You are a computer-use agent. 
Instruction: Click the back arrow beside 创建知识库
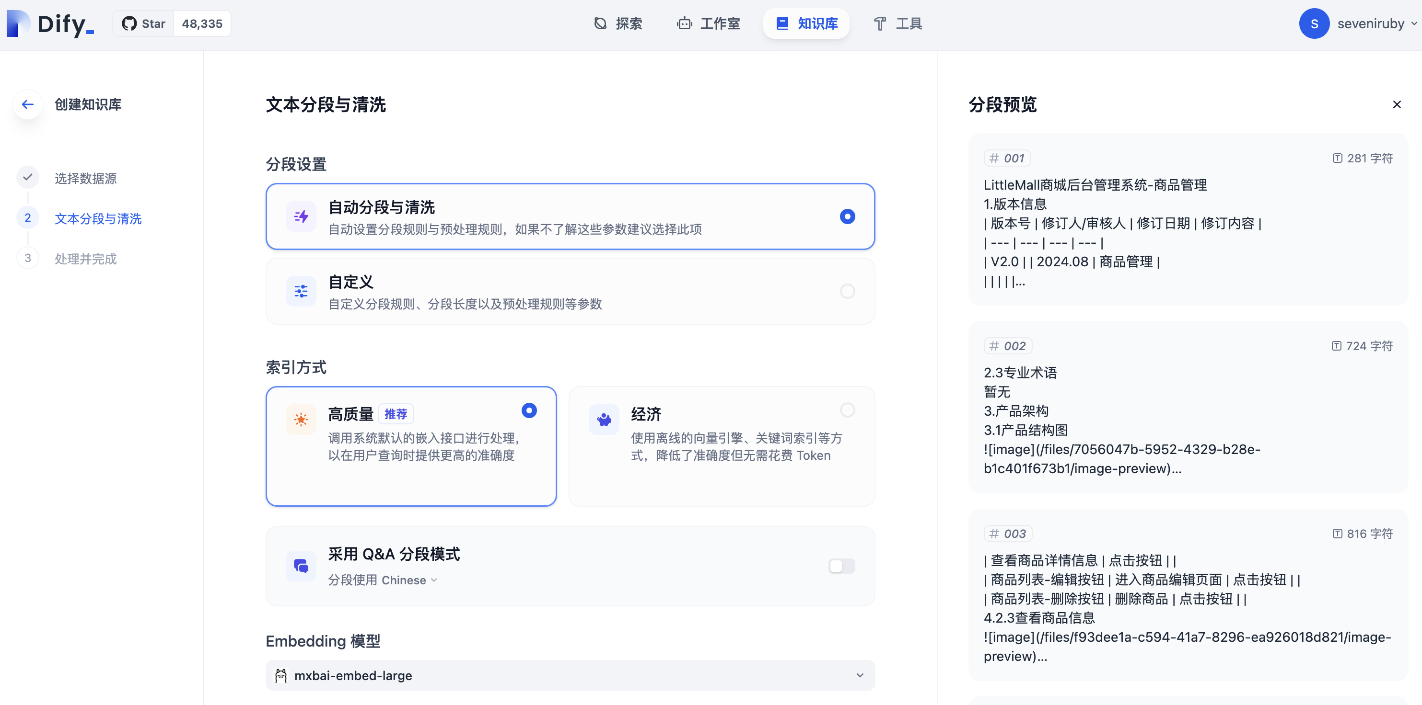point(27,104)
